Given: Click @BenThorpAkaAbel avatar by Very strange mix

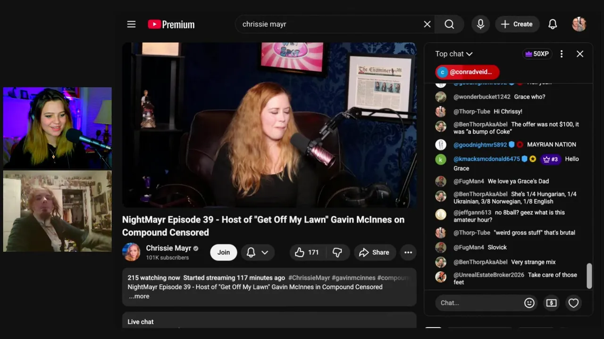Looking at the screenshot, I should tap(441, 262).
